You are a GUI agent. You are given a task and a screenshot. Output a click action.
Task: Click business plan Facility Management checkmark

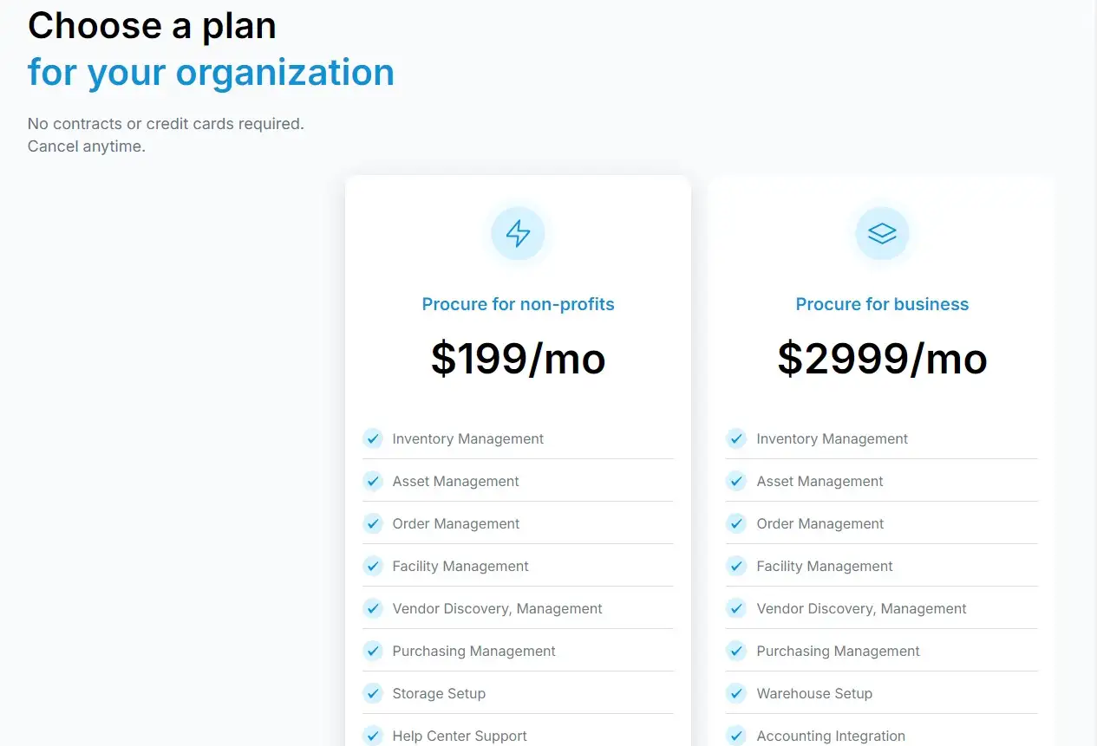click(x=736, y=566)
